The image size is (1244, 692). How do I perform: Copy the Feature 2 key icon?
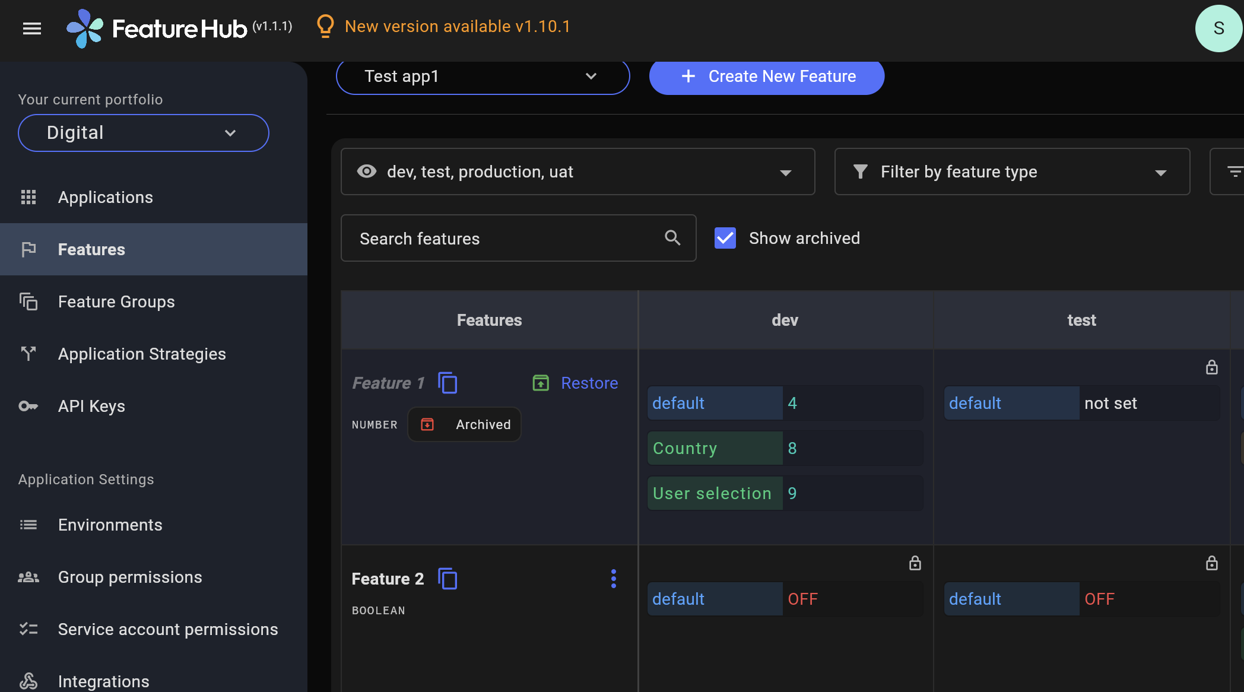click(448, 579)
